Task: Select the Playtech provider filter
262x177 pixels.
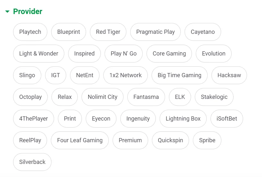Action: pos(30,32)
